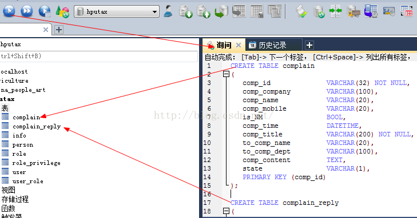
Task: Click 'state' column on line 13
Action: tap(252, 169)
